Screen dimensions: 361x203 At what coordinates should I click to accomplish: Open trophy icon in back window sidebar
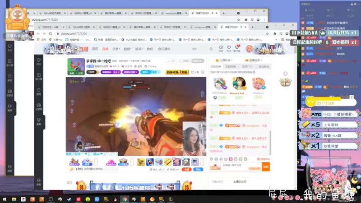point(9,108)
